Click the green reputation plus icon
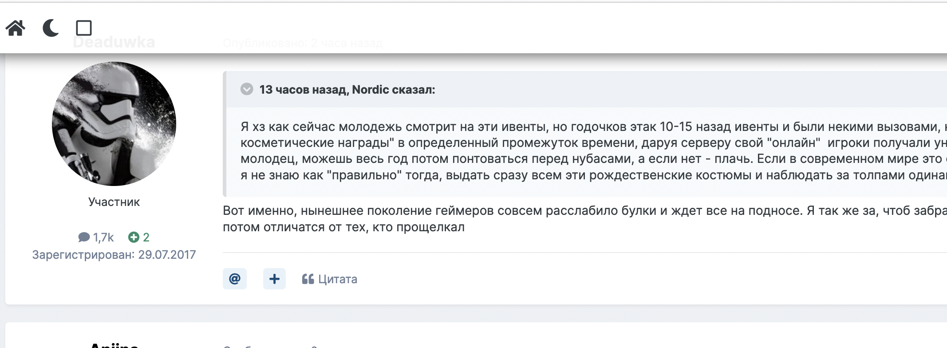The width and height of the screenshot is (947, 348). point(134,237)
